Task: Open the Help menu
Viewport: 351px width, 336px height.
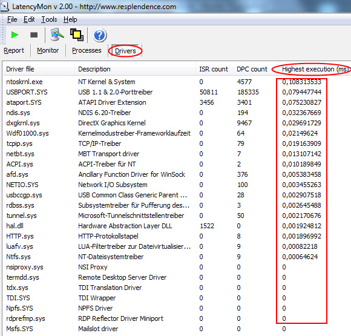Action: tap(70, 19)
